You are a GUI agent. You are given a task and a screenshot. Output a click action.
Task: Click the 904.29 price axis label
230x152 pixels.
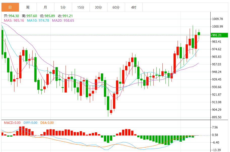[x=217, y=110]
